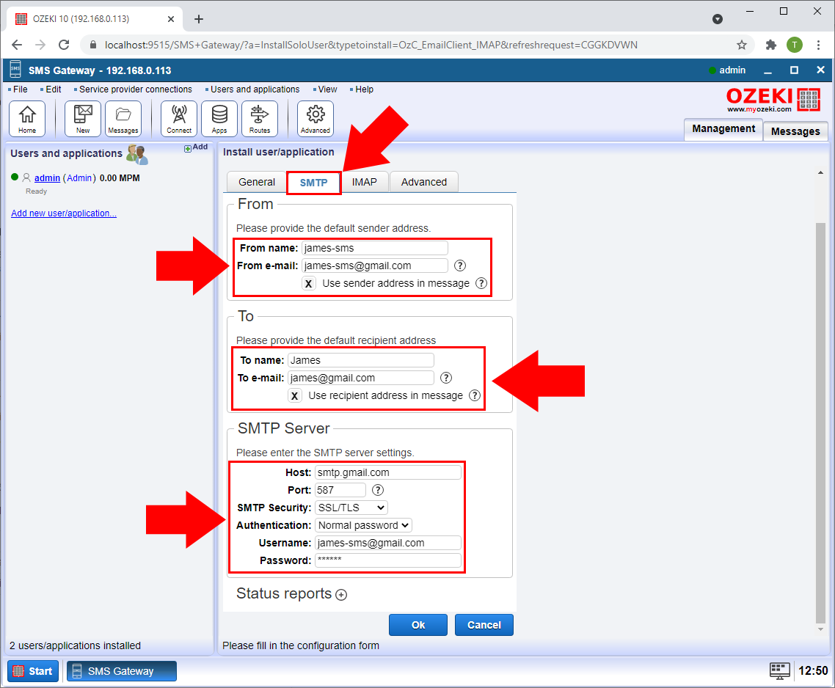Open the Chrome three-dot menu
Image resolution: width=835 pixels, height=688 pixels.
pos(819,45)
